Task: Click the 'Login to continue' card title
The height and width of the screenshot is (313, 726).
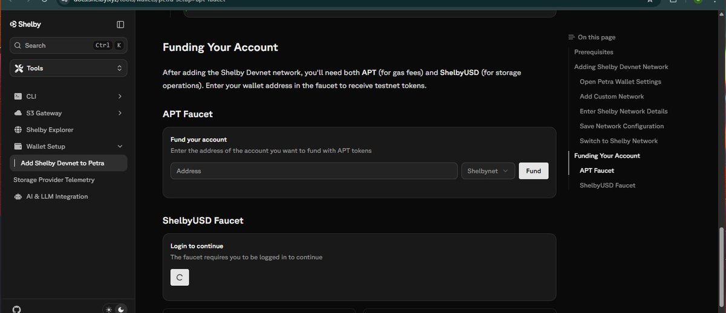Action: tap(197, 246)
